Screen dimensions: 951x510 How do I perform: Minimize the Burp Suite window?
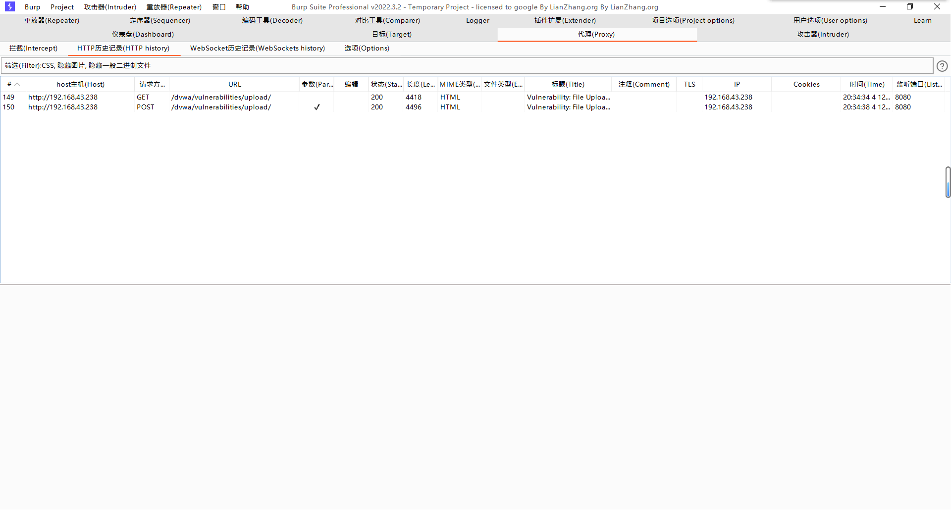pyautogui.click(x=883, y=7)
